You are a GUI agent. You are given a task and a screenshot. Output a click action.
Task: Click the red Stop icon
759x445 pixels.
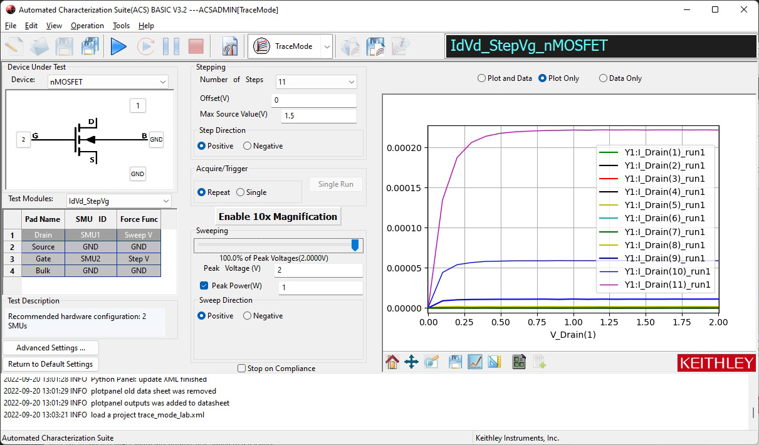(196, 46)
